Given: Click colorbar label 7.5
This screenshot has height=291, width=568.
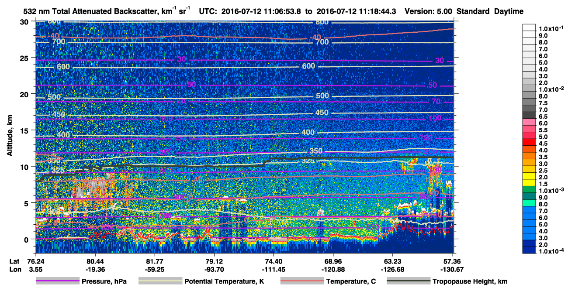Looking at the screenshot, I should click(x=544, y=103).
